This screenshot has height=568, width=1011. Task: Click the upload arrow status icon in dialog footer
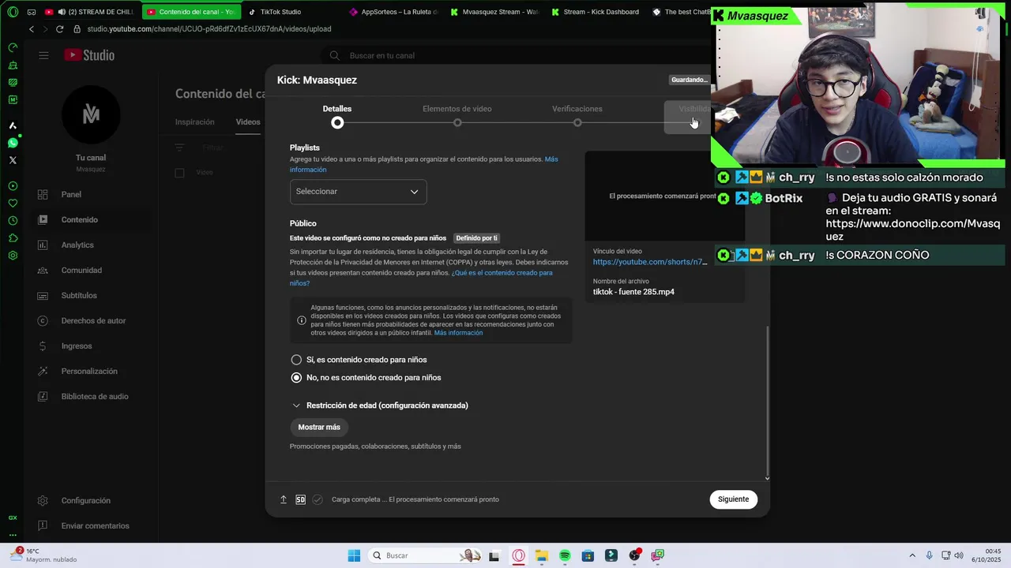pyautogui.click(x=284, y=499)
